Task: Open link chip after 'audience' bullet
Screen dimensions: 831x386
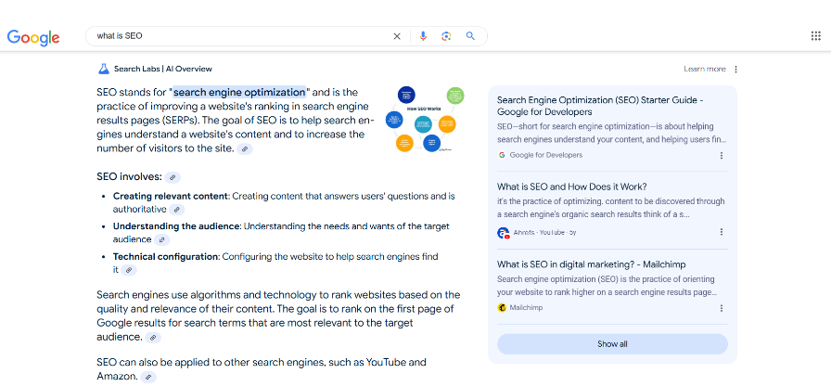Action: tap(162, 240)
